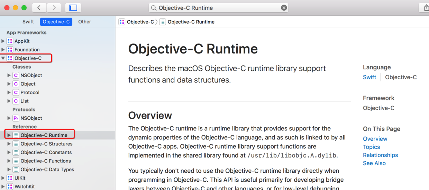429x190 pixels.
Task: Click the back navigation arrow
Action: [x=39, y=8]
